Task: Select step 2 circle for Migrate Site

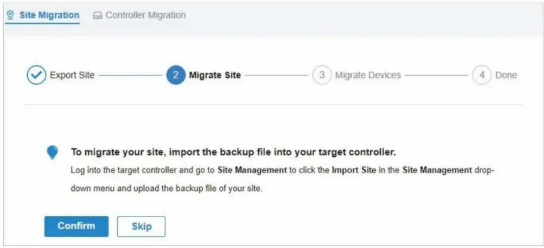Action: [176, 76]
